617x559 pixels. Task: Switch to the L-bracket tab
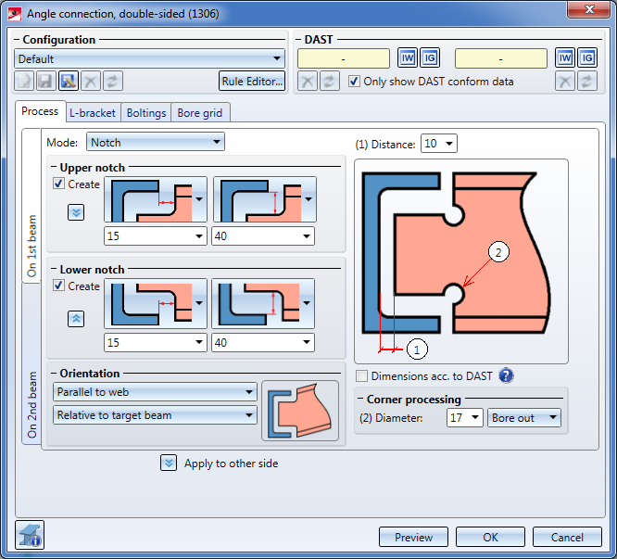click(93, 113)
